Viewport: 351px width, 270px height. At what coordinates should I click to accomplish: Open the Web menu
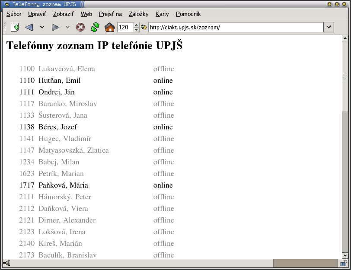[x=86, y=14]
